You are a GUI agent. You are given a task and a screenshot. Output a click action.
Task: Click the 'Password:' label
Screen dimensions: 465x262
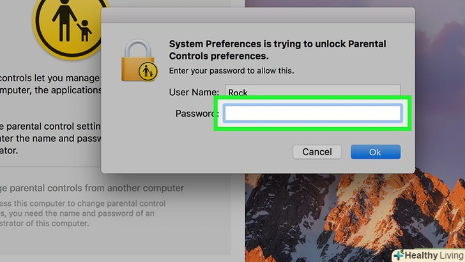197,113
